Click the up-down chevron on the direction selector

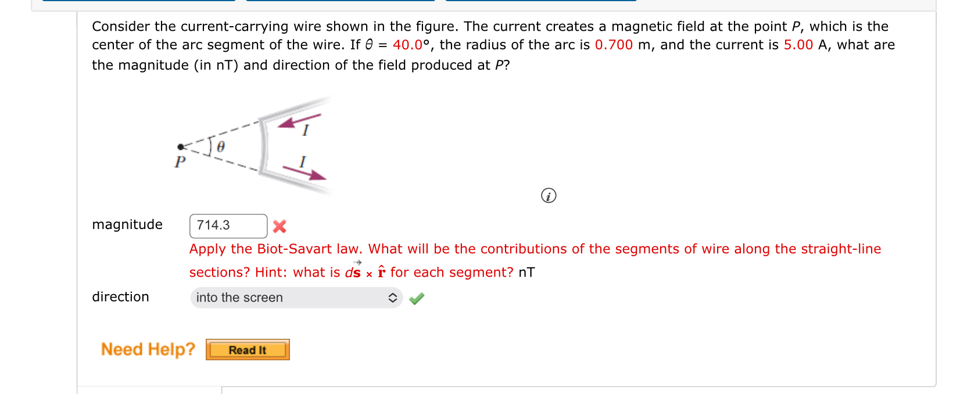392,298
